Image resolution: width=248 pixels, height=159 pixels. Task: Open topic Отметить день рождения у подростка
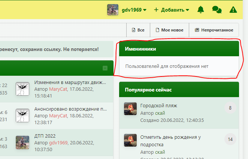pos(170,141)
